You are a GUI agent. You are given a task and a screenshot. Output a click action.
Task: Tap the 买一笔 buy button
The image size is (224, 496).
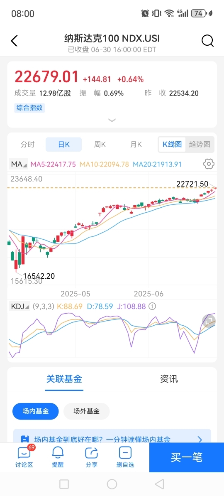186,457
